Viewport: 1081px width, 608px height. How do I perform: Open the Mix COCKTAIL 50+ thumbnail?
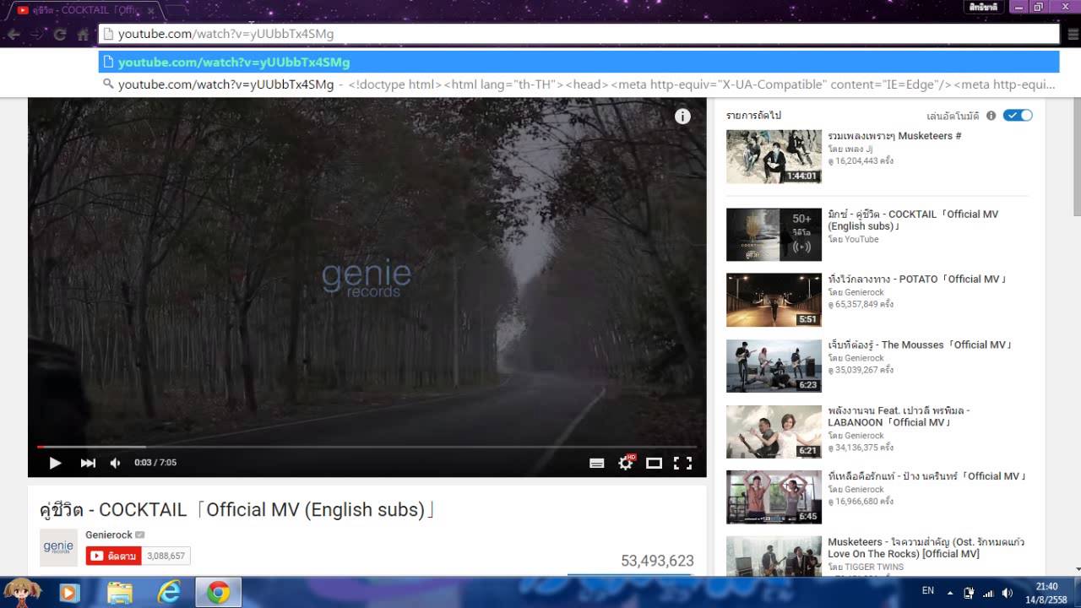pos(774,235)
